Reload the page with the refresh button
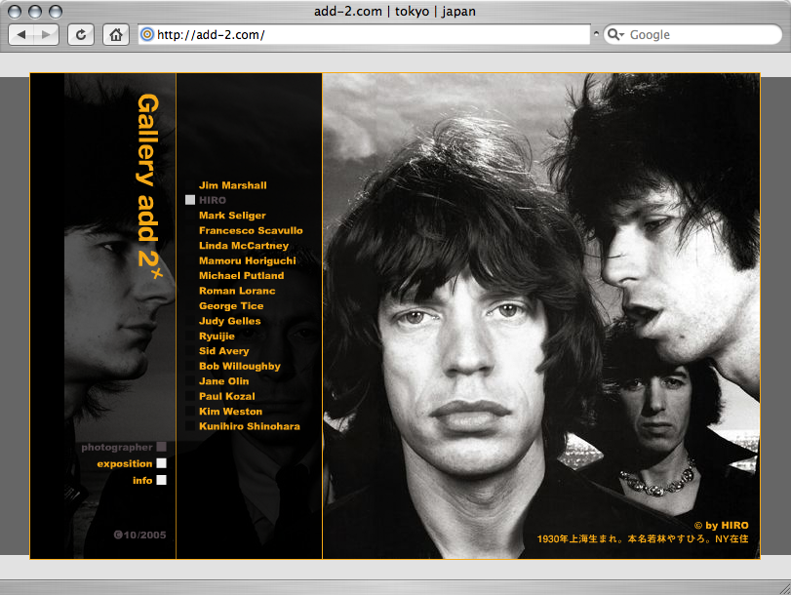791x595 pixels. pos(81,34)
